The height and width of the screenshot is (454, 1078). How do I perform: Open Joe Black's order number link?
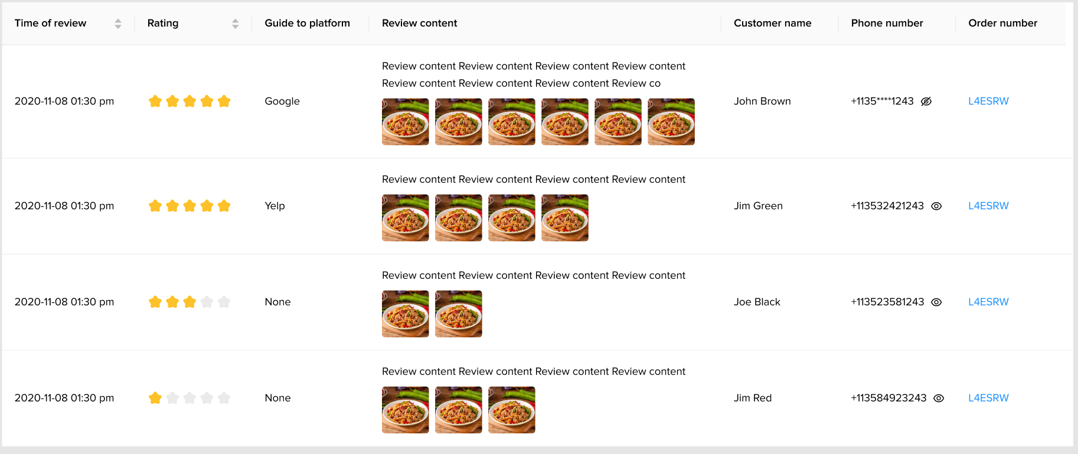pos(988,302)
